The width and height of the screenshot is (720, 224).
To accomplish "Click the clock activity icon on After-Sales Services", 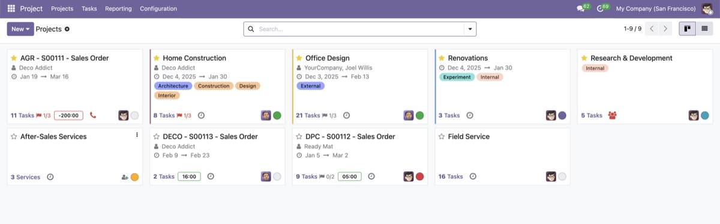I will click(x=50, y=177).
